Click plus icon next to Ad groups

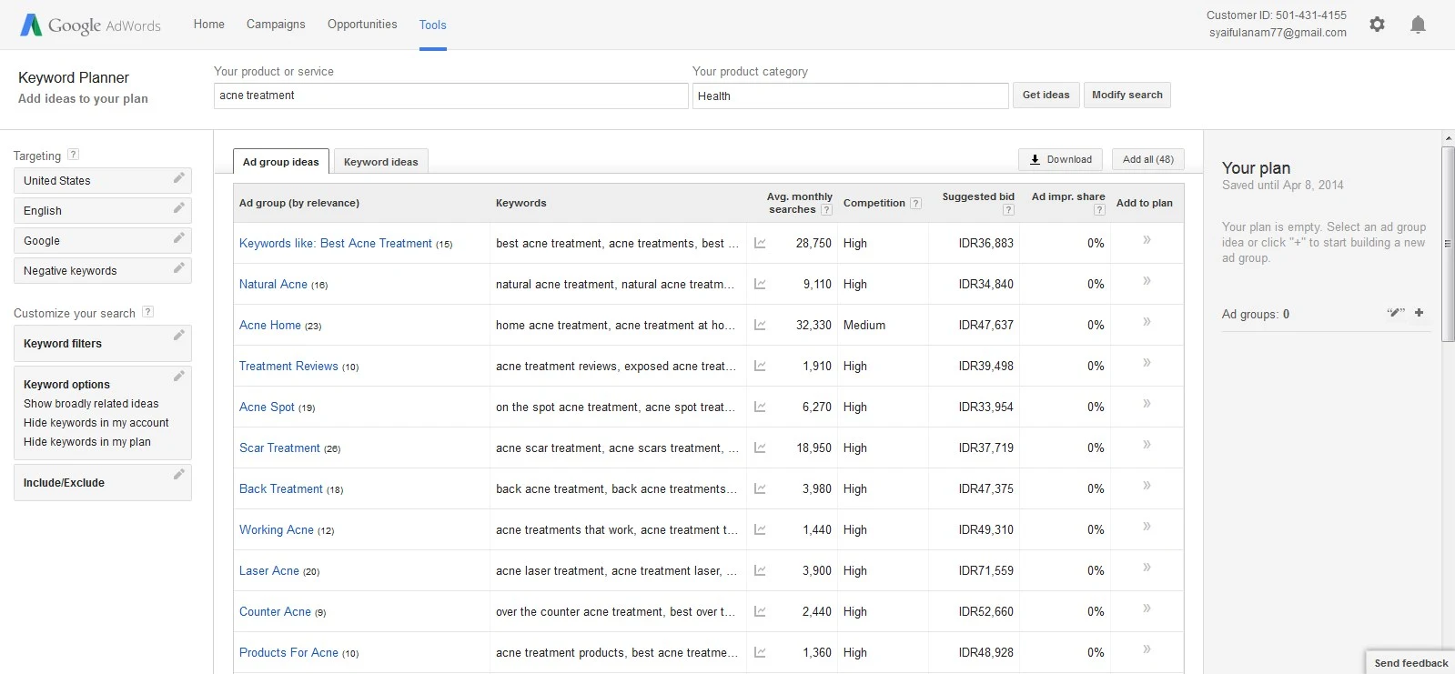[1419, 313]
